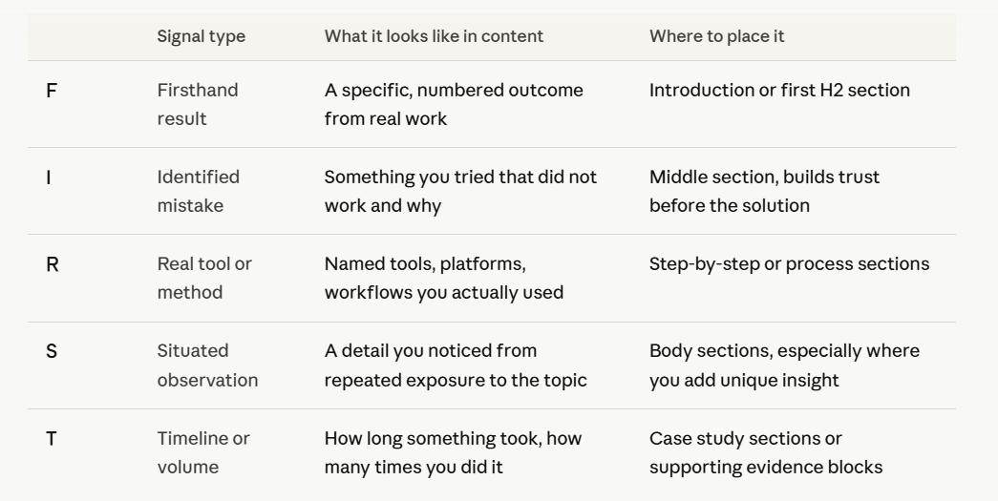
Task: Click 'Step-by-step or process sections' cell
Action: click(x=789, y=263)
